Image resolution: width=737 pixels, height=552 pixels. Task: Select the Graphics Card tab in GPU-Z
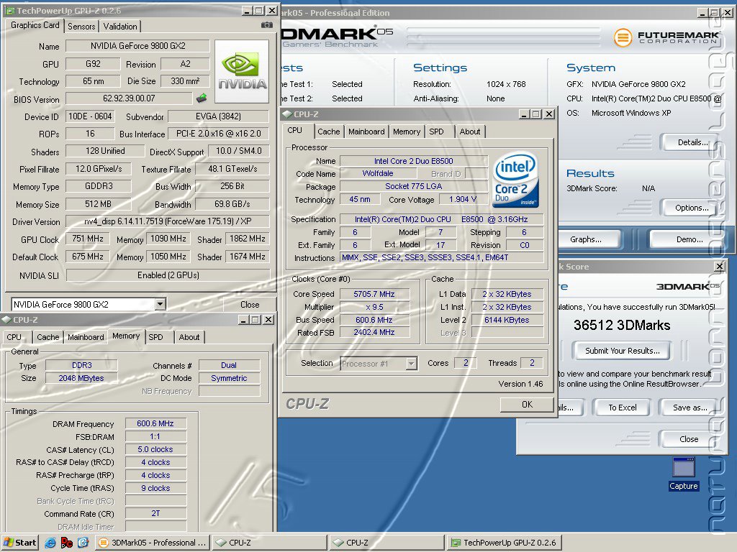click(35, 25)
